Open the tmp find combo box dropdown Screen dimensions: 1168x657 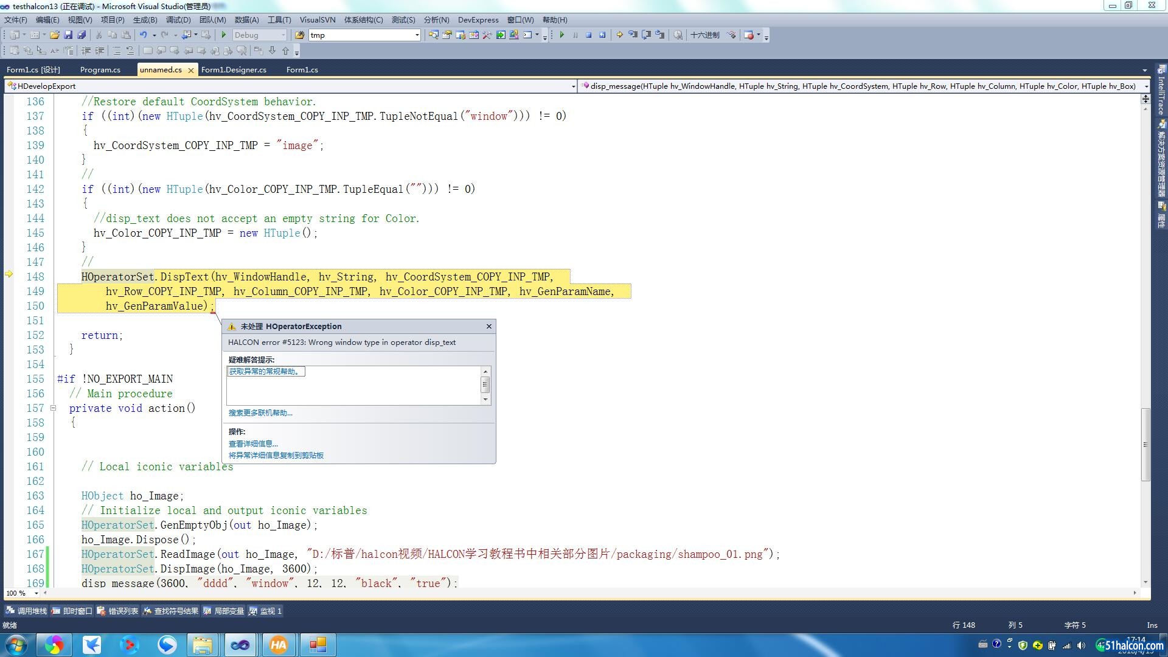417,35
